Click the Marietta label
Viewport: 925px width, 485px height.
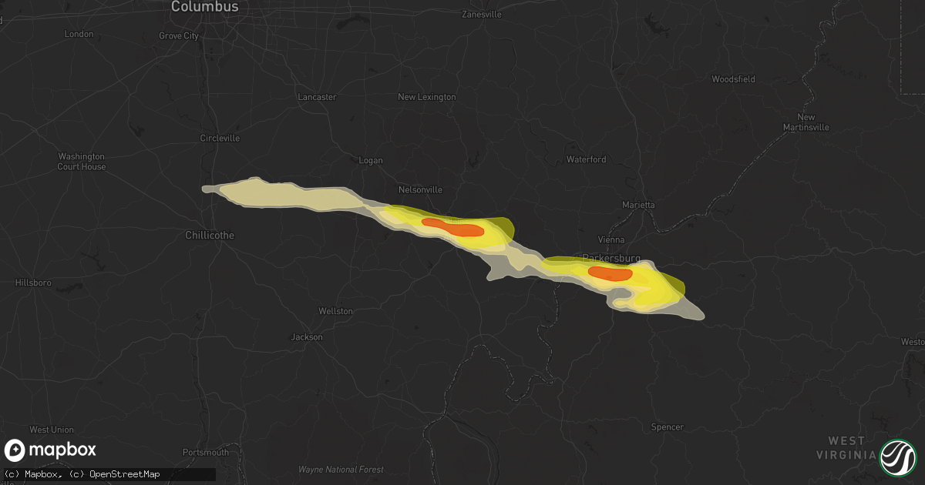pyautogui.click(x=638, y=205)
